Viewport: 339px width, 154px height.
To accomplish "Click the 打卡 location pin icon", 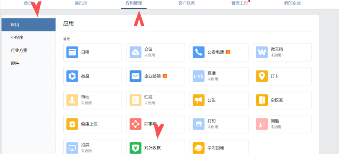I will click(262, 76).
